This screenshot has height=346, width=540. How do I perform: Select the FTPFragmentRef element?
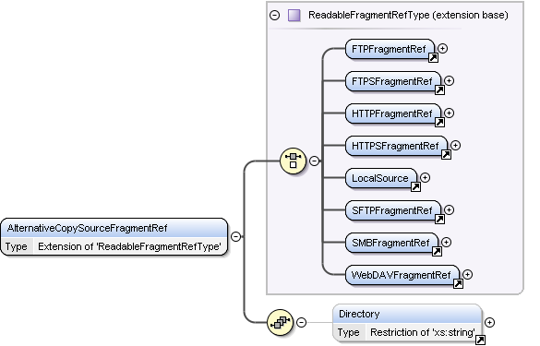[x=390, y=49]
